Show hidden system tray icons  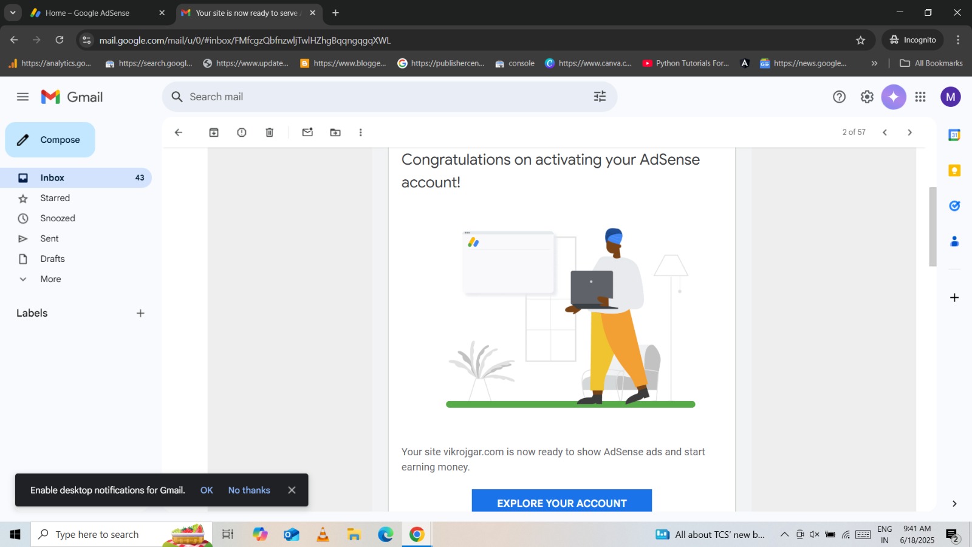pyautogui.click(x=784, y=535)
